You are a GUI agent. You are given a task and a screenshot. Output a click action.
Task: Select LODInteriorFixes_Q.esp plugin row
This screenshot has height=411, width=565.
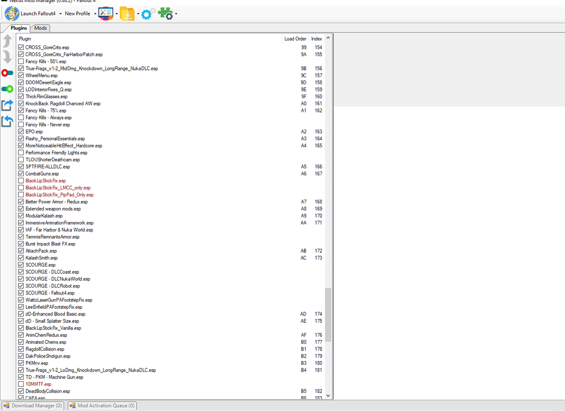pos(171,89)
